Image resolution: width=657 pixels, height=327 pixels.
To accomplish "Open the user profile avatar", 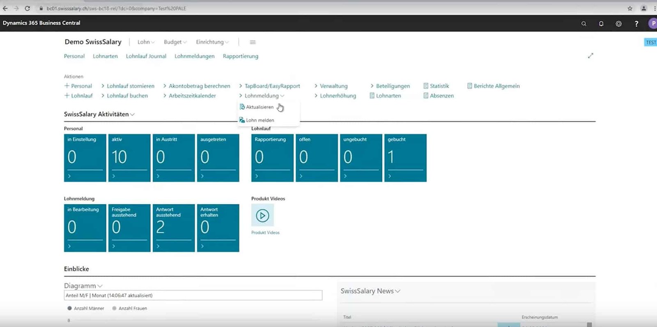I will [652, 23].
